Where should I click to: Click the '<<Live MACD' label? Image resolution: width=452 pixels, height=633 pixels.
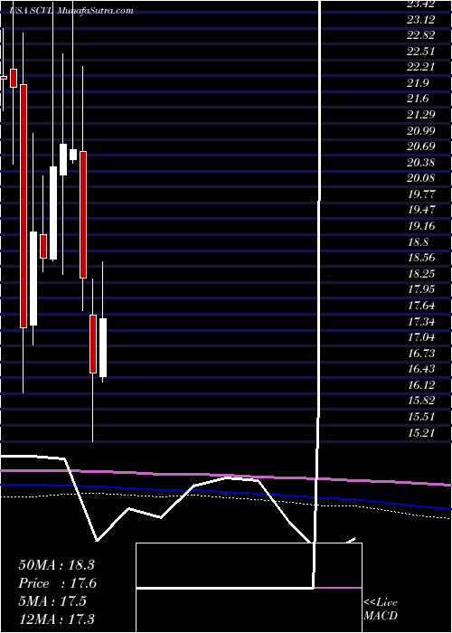point(381,609)
